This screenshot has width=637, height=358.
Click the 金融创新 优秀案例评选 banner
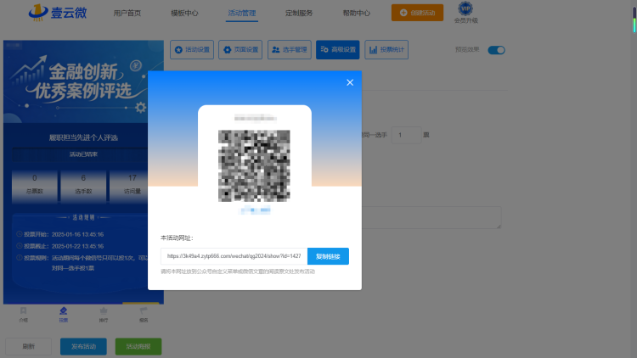point(83,81)
